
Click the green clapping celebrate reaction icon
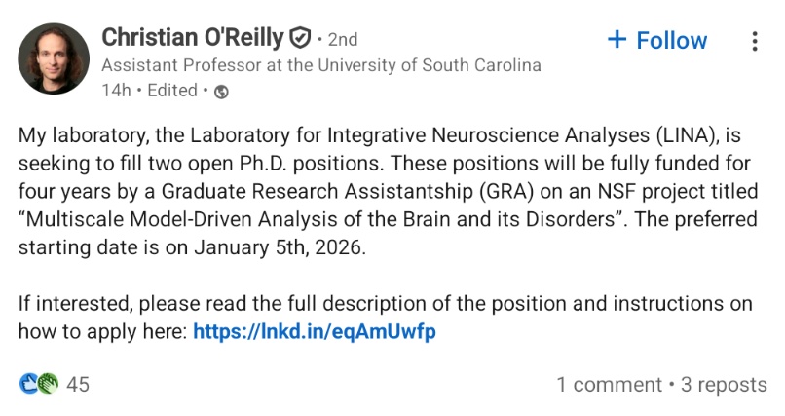[x=48, y=384]
